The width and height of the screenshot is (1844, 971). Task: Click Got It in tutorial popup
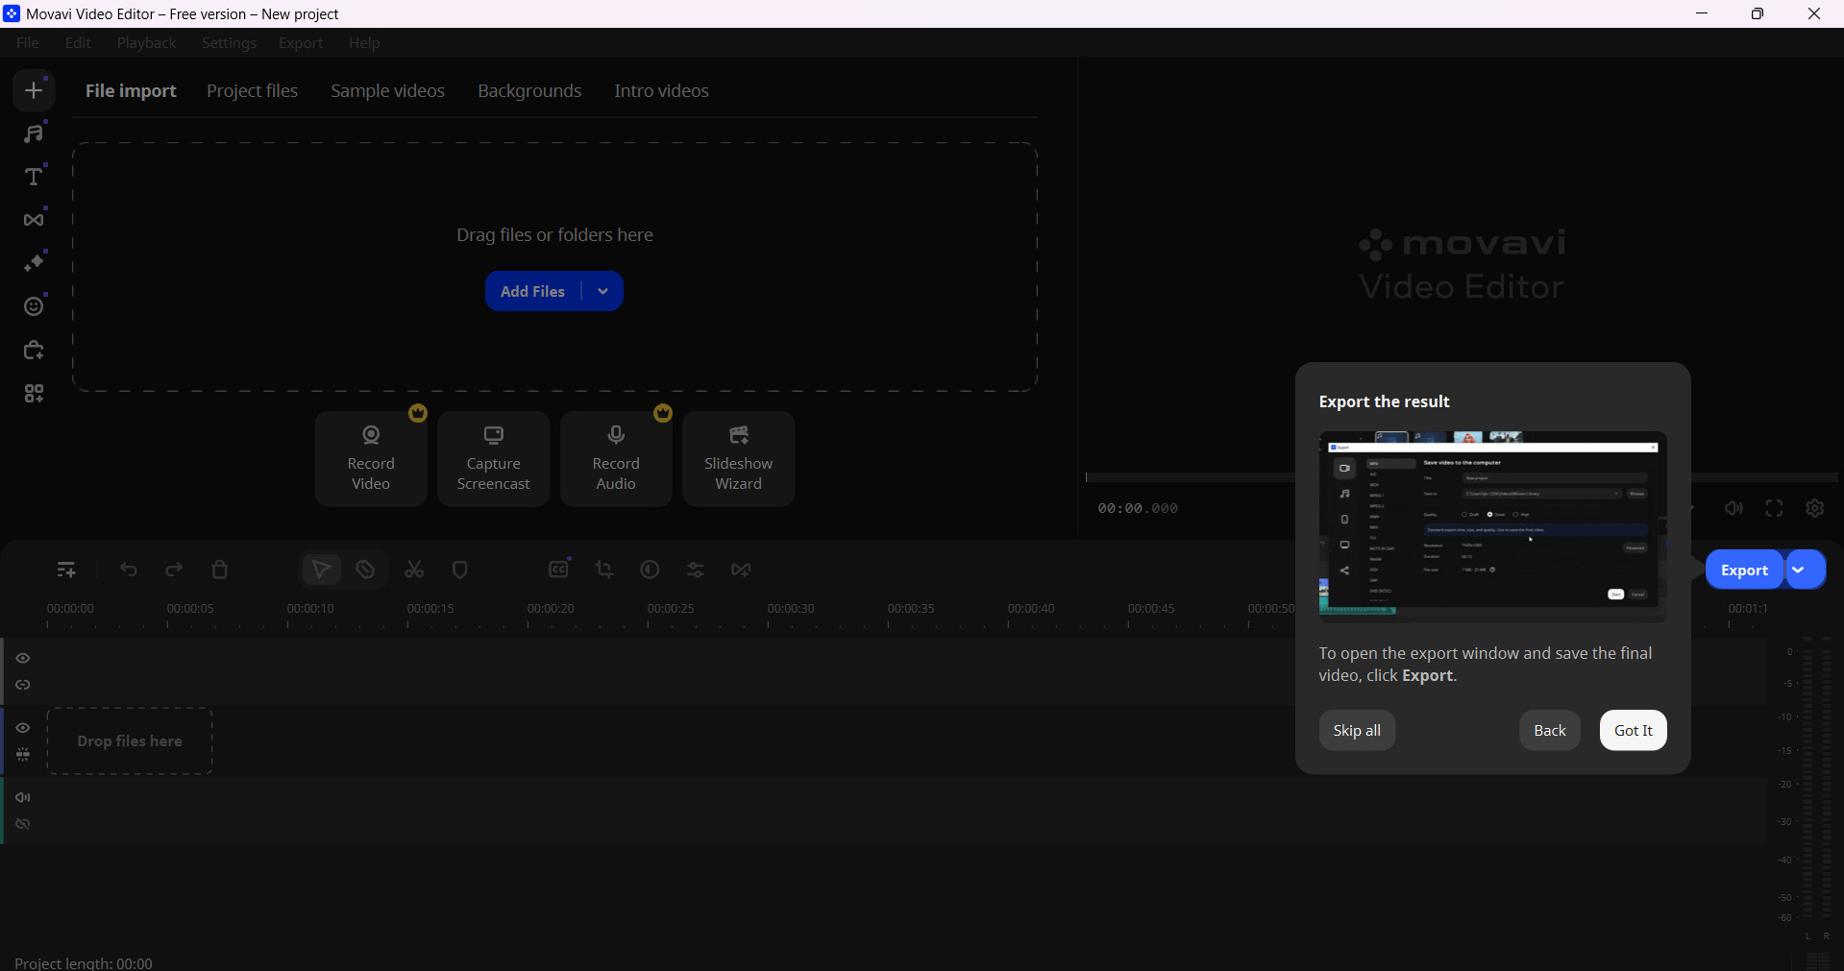pyautogui.click(x=1633, y=731)
